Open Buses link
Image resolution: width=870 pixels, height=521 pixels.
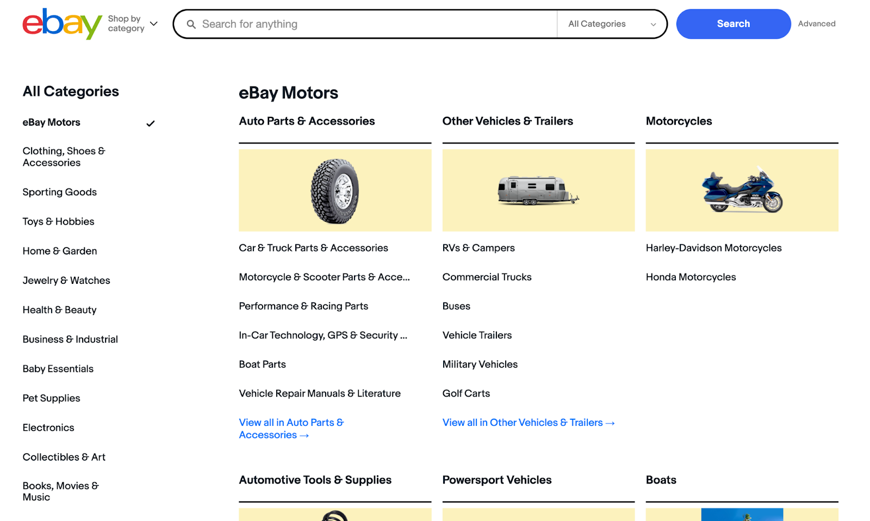456,306
